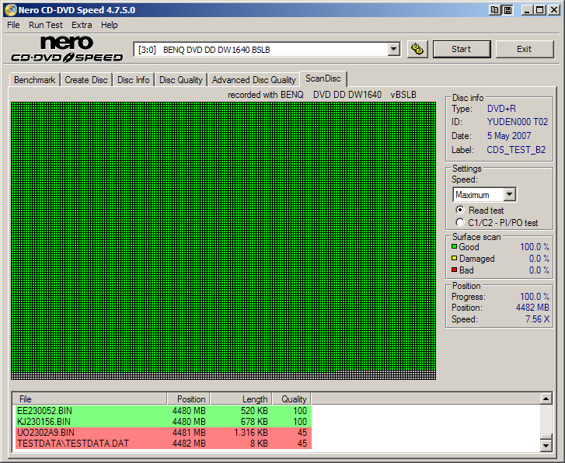565x463 pixels.
Task: Select the UO2302A9.BIN file row
Action: (163, 433)
